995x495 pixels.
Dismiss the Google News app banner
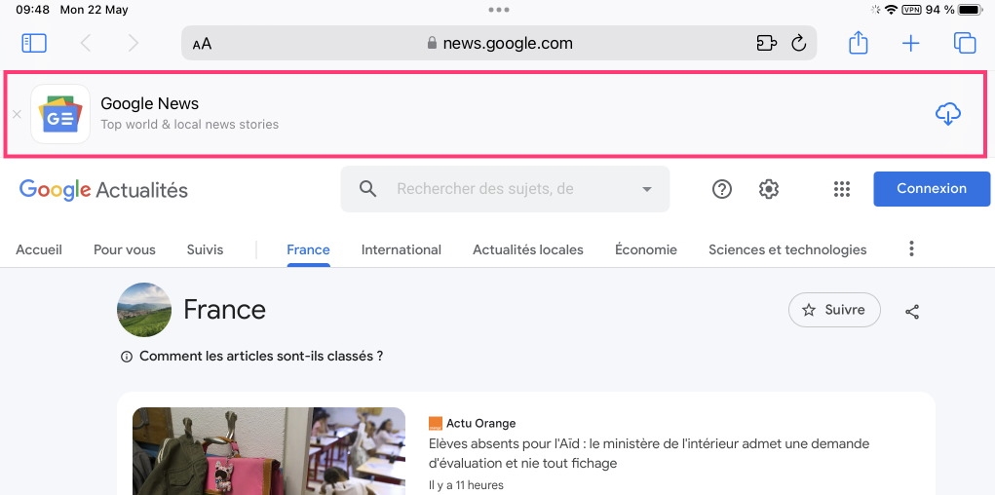pos(18,114)
